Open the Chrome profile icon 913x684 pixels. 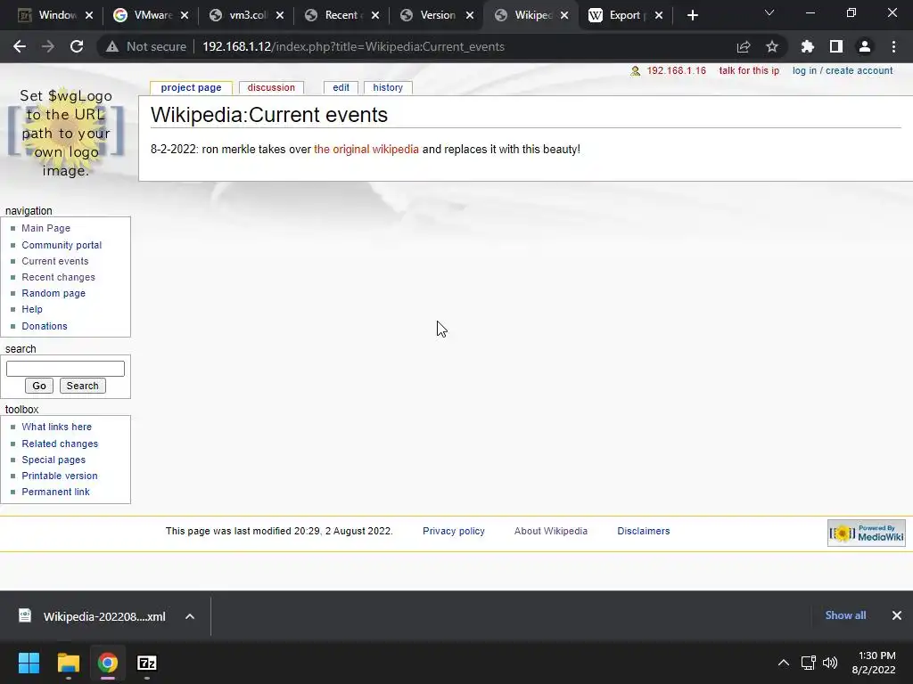(865, 46)
